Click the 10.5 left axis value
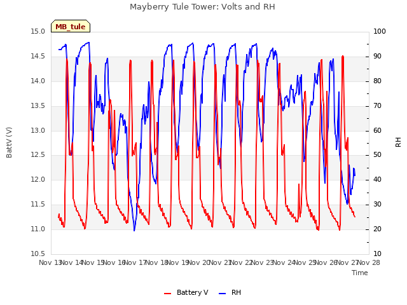Viewport: 407px width, 305px height. point(38,254)
